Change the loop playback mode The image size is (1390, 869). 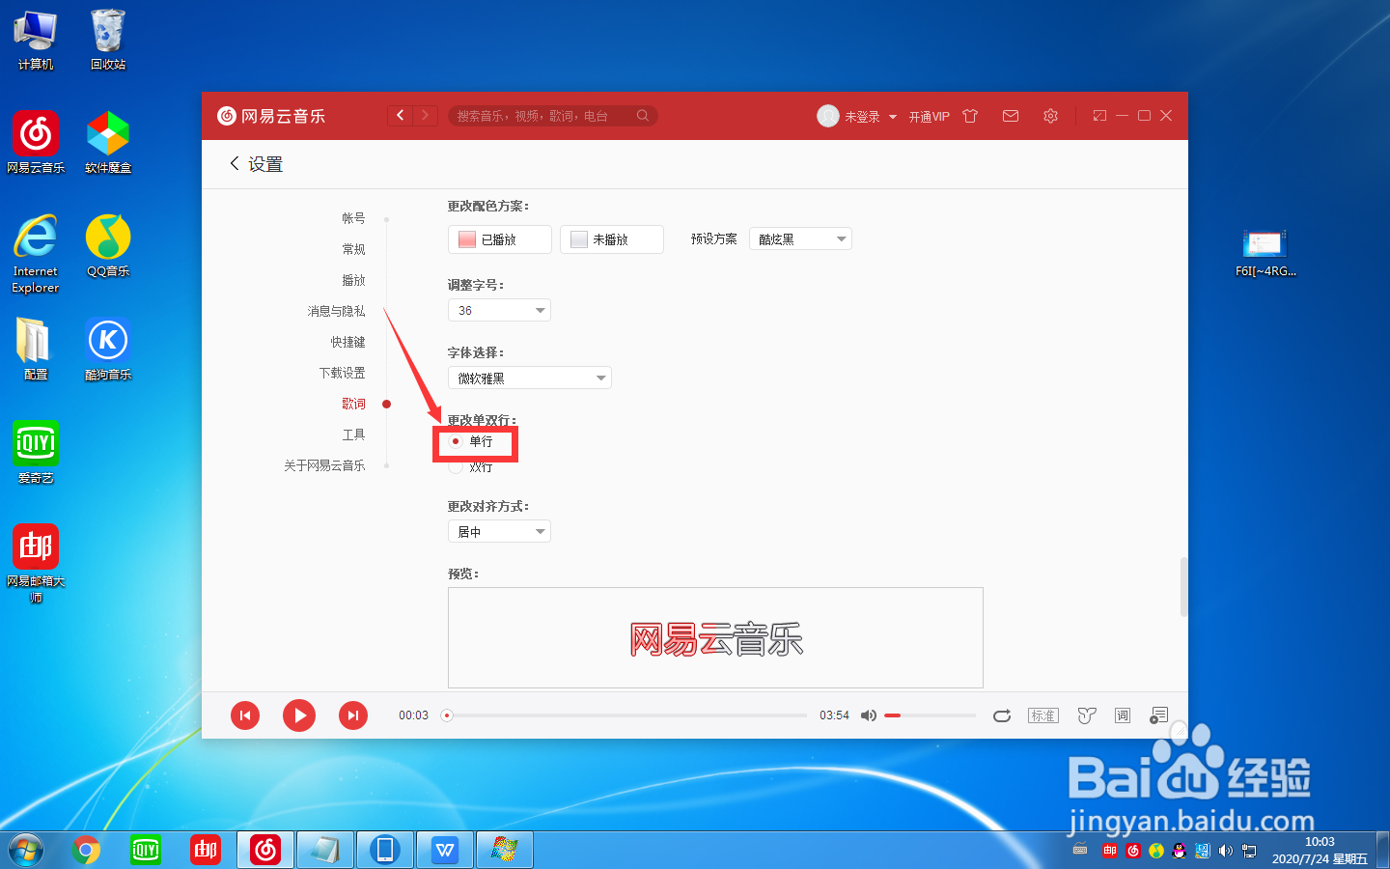[x=1002, y=715]
